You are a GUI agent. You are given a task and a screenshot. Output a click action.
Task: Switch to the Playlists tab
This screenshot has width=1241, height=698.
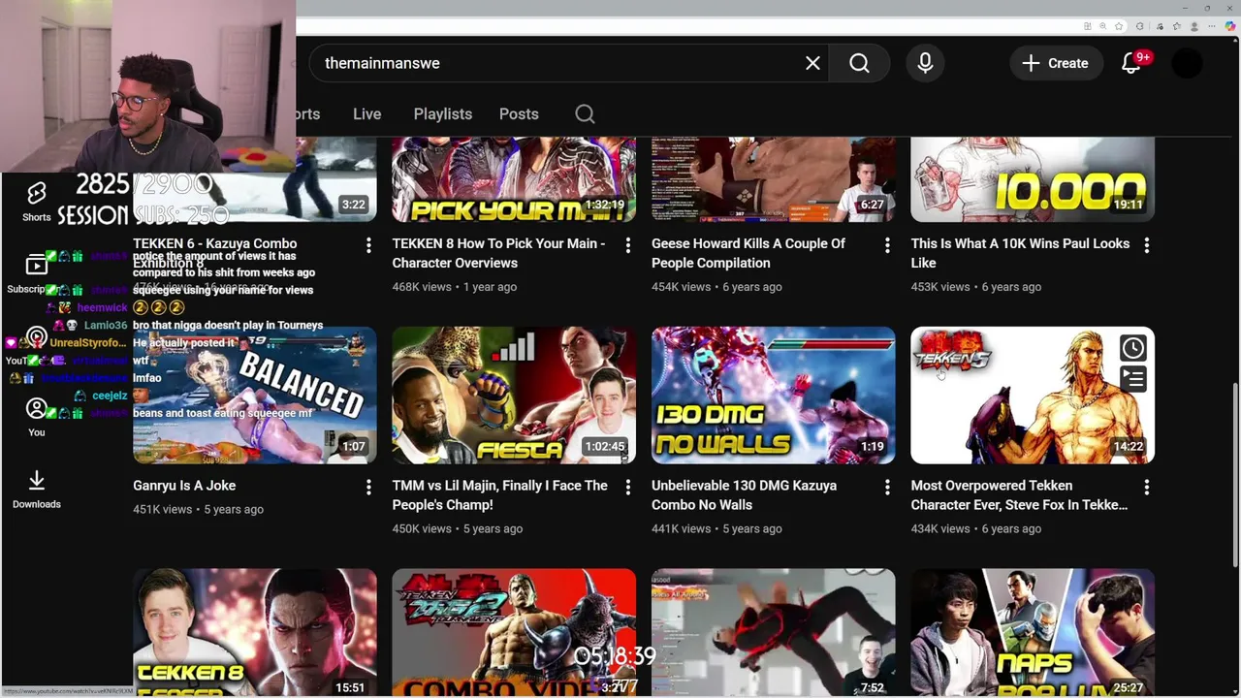[x=442, y=113]
